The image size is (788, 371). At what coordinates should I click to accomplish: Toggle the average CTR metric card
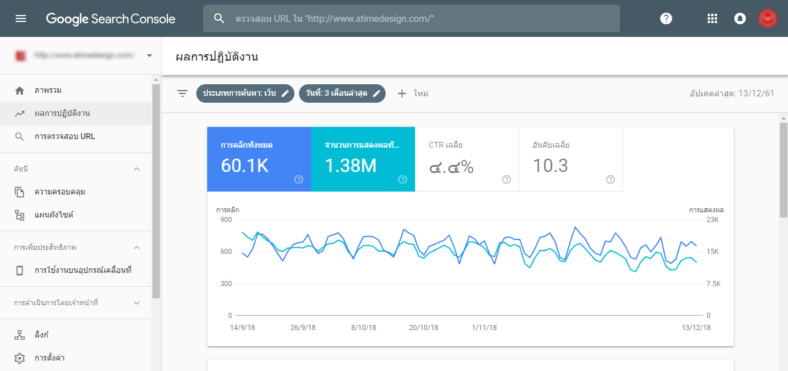(466, 159)
